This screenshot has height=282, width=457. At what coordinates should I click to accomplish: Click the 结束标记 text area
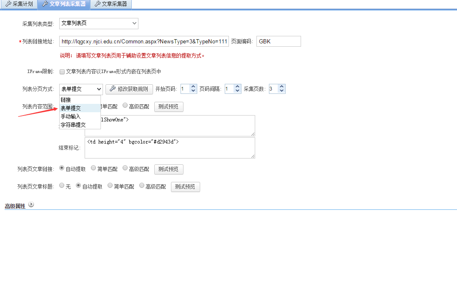tap(169, 148)
